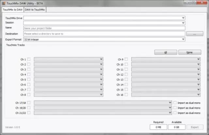This screenshot has width=209, height=135.
Task: Click the Required 0 MB field
Action: [158, 127]
